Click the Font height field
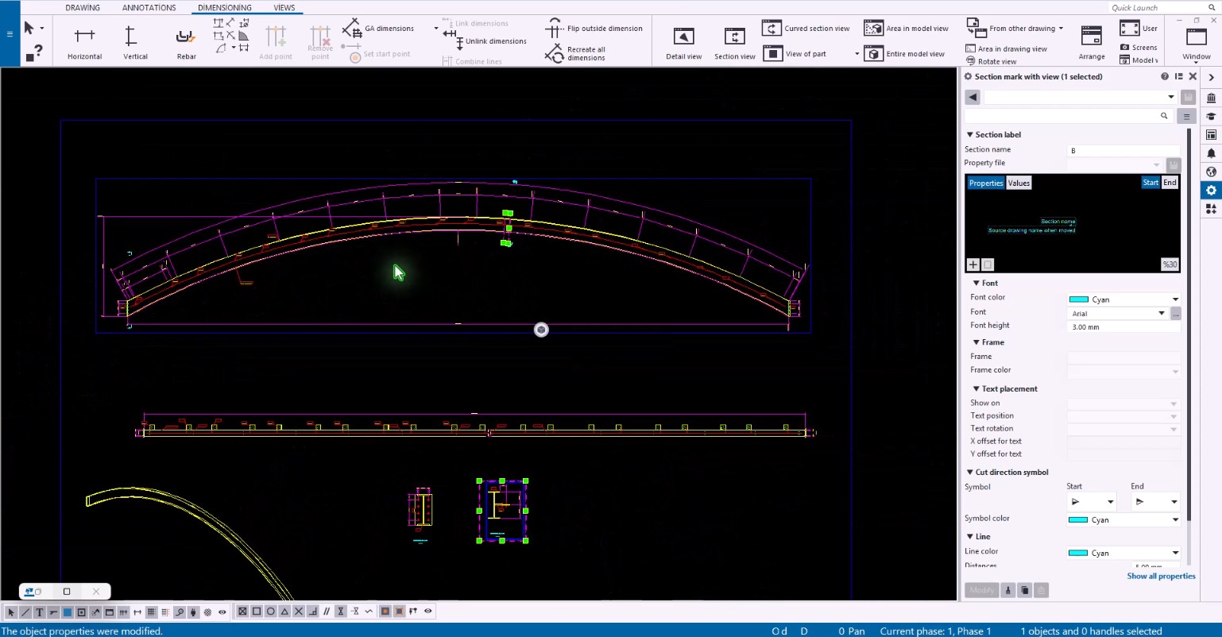The width and height of the screenshot is (1222, 637). [1123, 327]
